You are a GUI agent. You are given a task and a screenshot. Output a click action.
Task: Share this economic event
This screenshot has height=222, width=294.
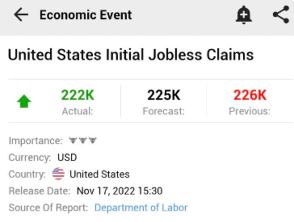tap(281, 15)
